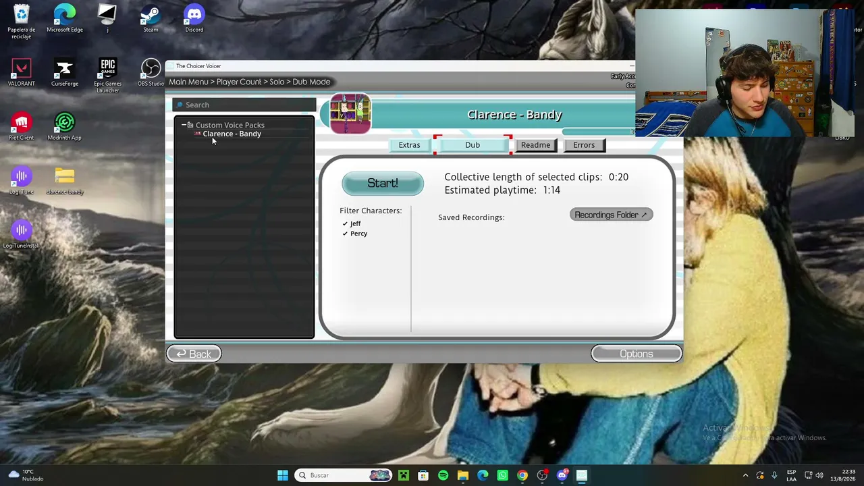Toggle the Percy character filter
Image resolution: width=864 pixels, height=486 pixels.
pos(354,234)
